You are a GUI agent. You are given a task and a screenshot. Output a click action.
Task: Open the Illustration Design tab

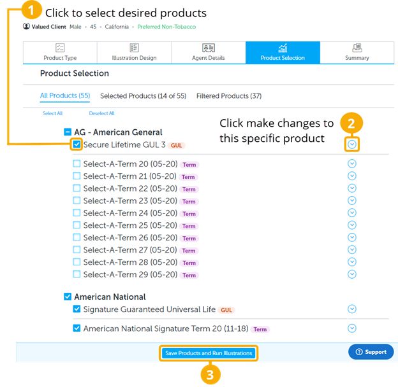pyautogui.click(x=134, y=52)
